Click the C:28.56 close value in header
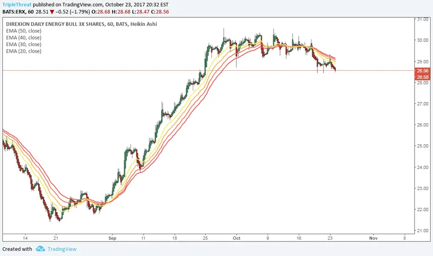The width and height of the screenshot is (433, 256). [160, 12]
